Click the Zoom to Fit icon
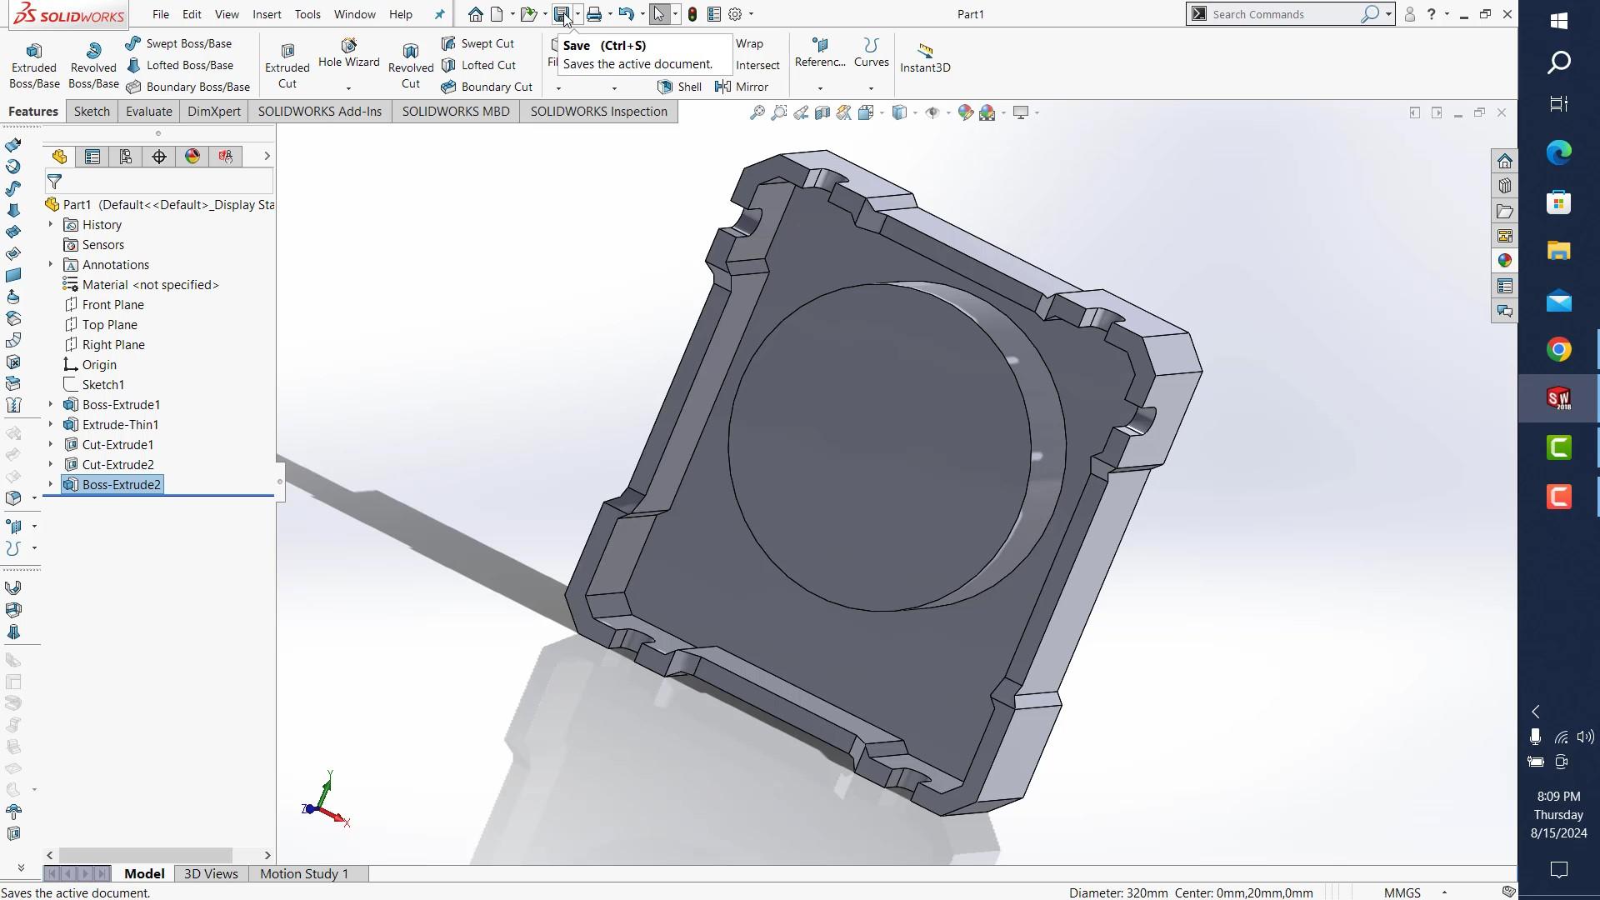1600x900 pixels. tap(757, 112)
